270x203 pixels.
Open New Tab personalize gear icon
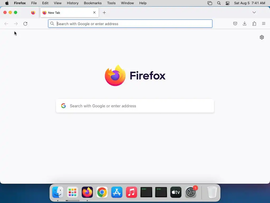[x=262, y=37]
